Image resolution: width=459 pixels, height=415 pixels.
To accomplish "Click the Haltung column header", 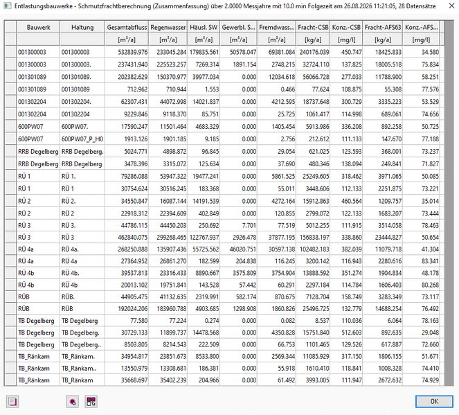I will point(82,27).
